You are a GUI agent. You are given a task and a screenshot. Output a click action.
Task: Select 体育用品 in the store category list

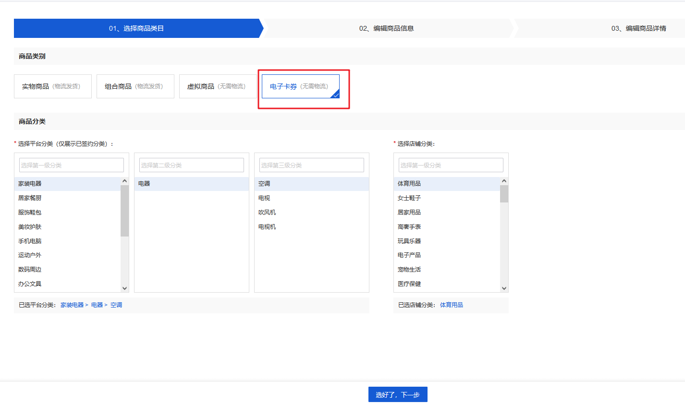pos(447,184)
